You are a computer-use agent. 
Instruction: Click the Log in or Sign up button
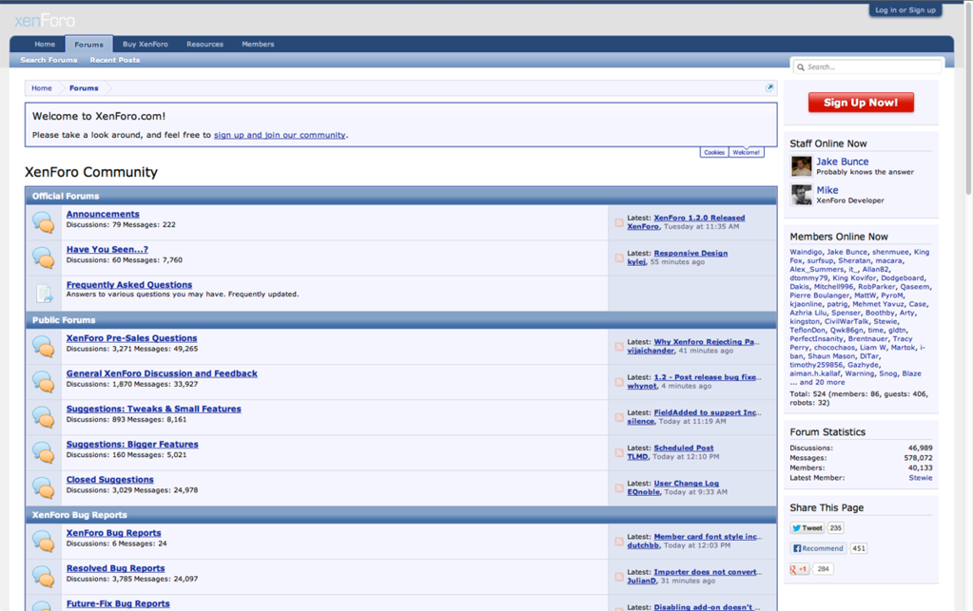pos(905,10)
